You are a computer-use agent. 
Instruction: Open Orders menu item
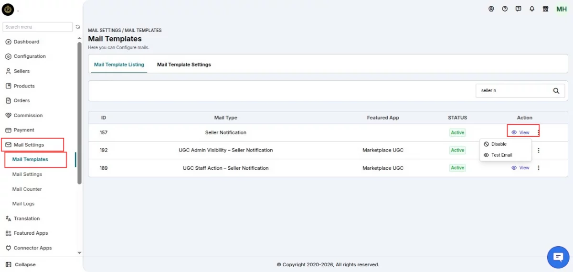tap(21, 101)
